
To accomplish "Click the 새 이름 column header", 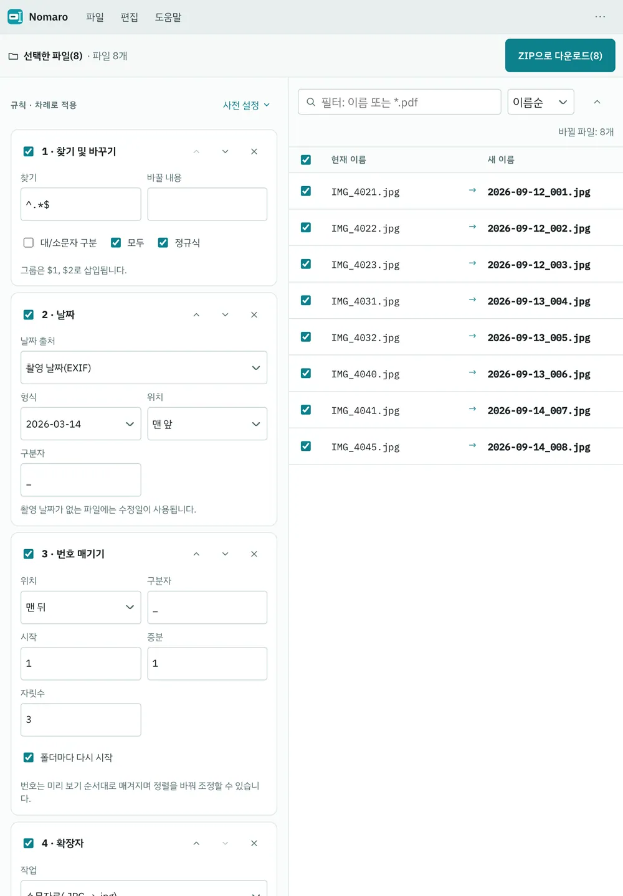I will (501, 159).
